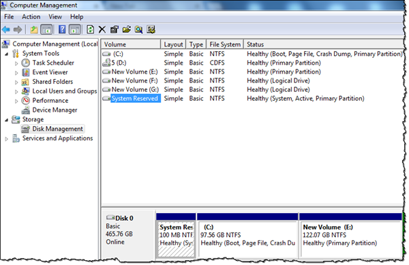The width and height of the screenshot is (409, 265).
Task: Click the Delete X toolbar icon
Action: (102, 29)
